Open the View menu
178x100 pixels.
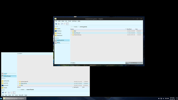[63, 21]
